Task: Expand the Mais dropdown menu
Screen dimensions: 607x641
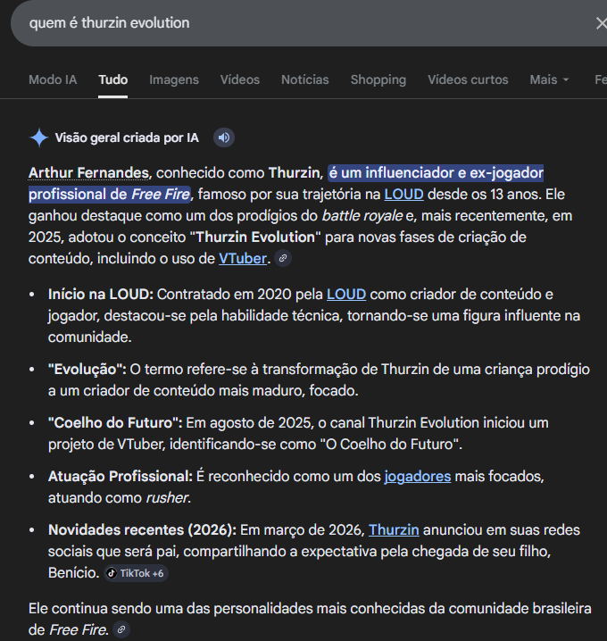Action: (x=549, y=79)
